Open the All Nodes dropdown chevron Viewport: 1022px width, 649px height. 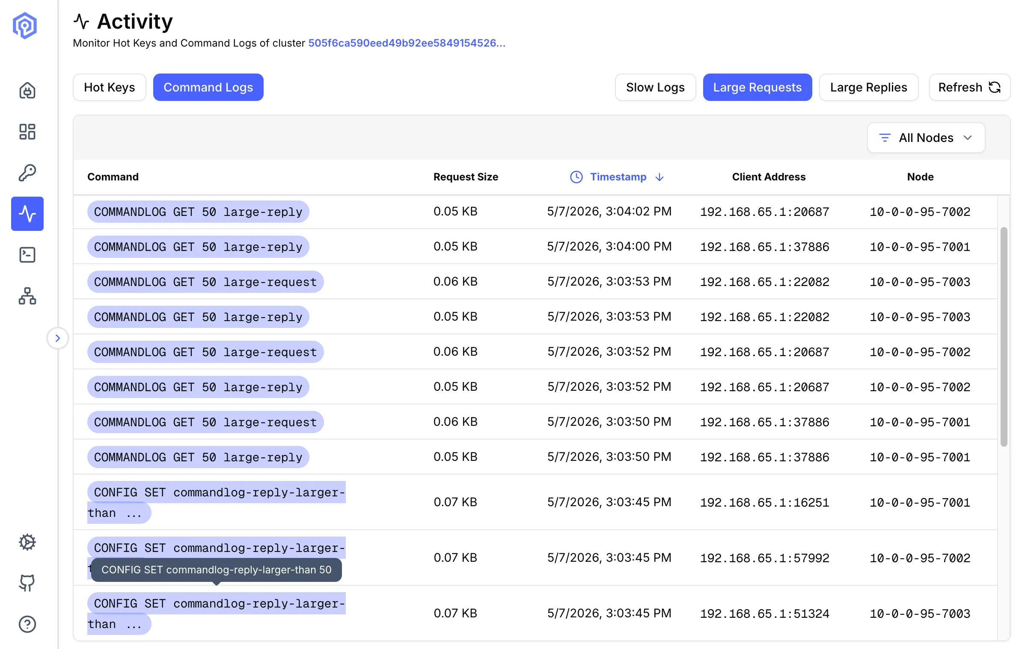coord(968,138)
